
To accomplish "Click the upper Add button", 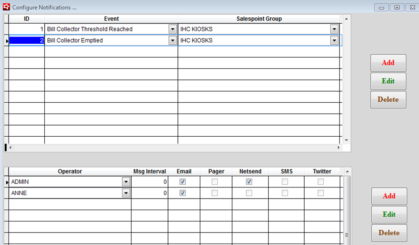I will (388, 63).
